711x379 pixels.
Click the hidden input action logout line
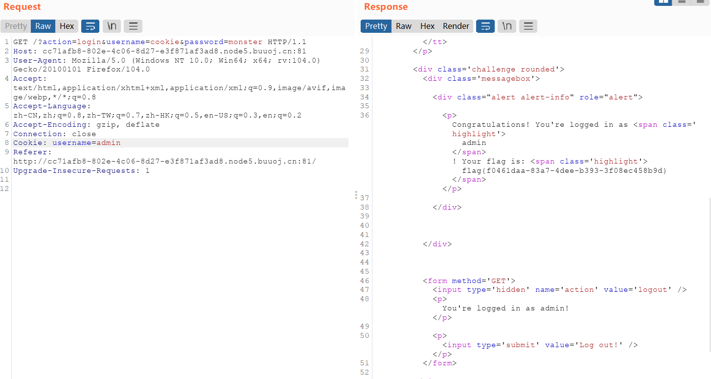tap(559, 290)
